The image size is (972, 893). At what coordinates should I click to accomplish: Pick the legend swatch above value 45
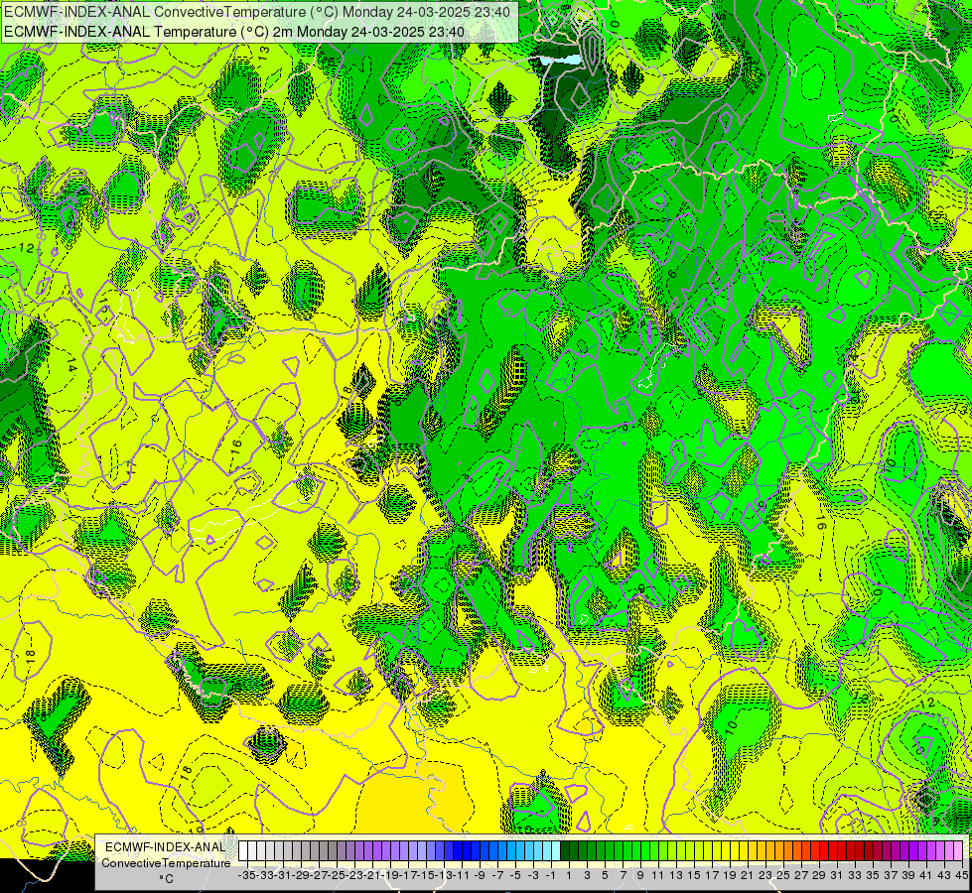point(958,850)
